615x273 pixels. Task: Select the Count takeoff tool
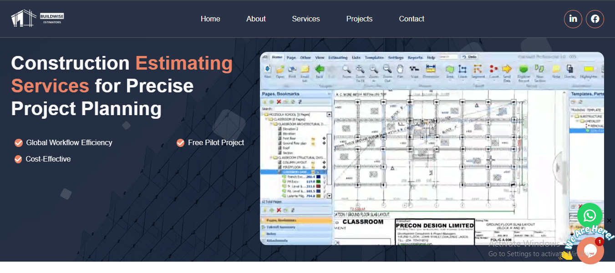(493, 68)
